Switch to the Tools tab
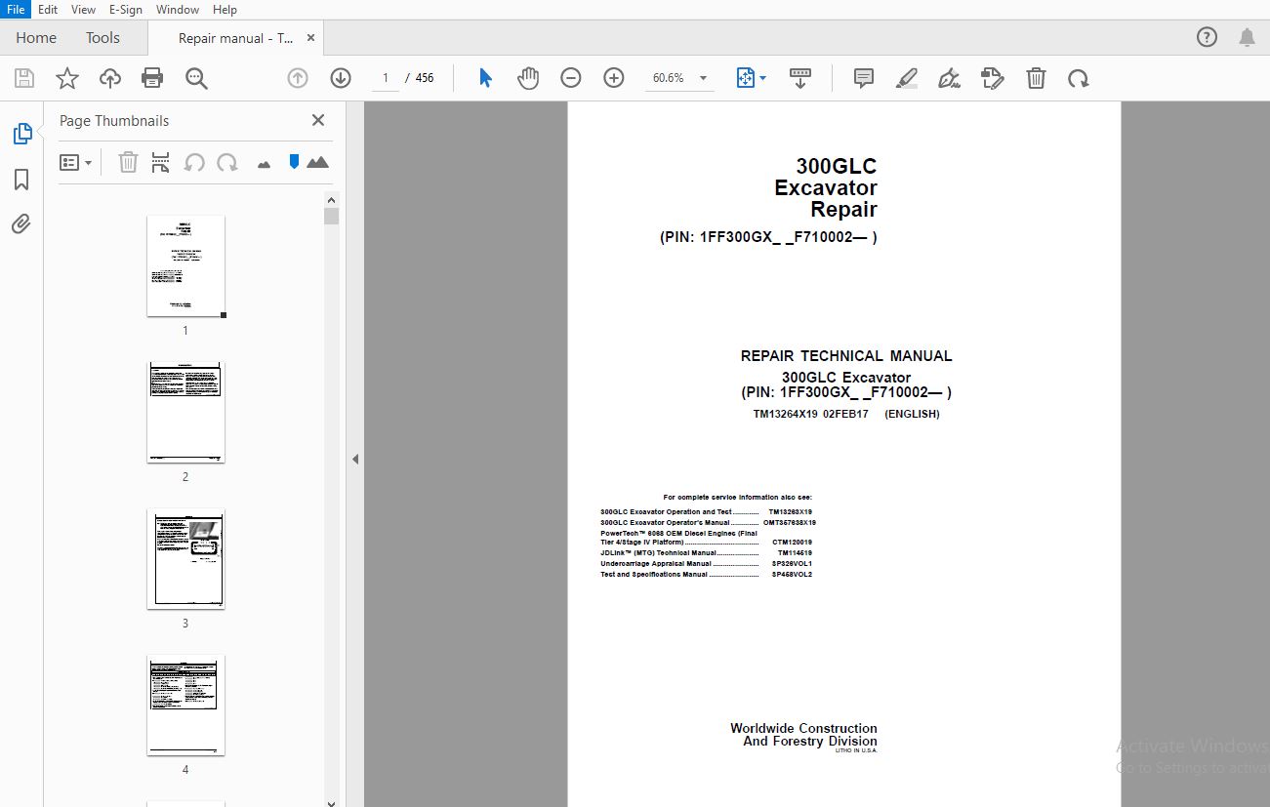Screen dimensions: 1270x807 pos(102,38)
